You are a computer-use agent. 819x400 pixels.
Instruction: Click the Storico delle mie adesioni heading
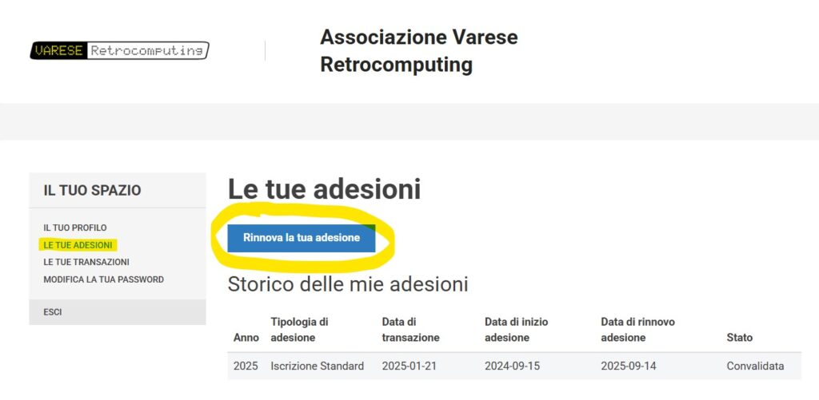(x=348, y=284)
